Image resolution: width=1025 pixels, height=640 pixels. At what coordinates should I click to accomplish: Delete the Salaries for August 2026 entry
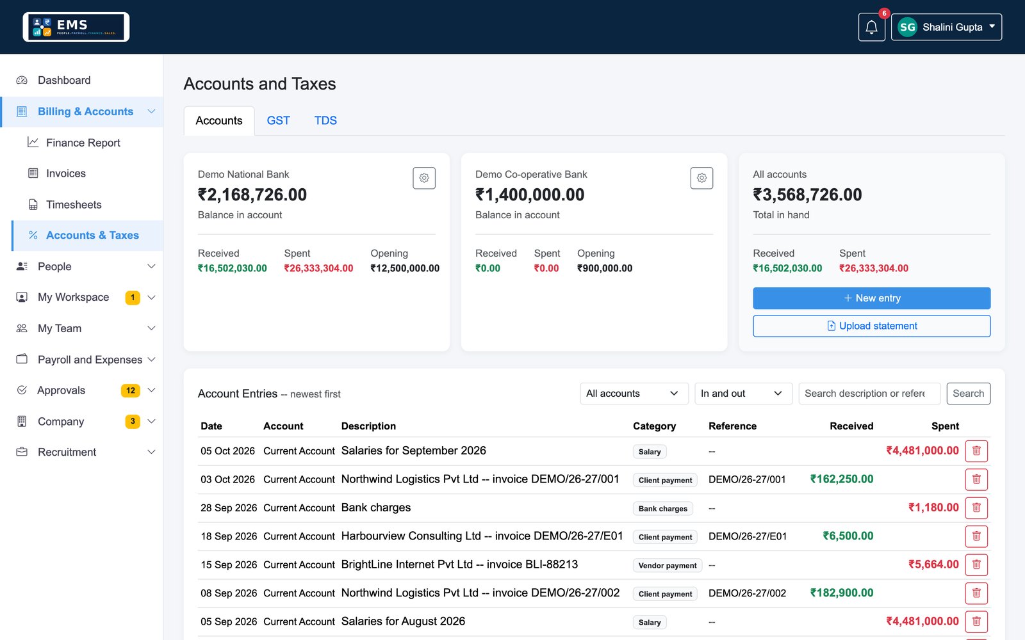pos(976,621)
